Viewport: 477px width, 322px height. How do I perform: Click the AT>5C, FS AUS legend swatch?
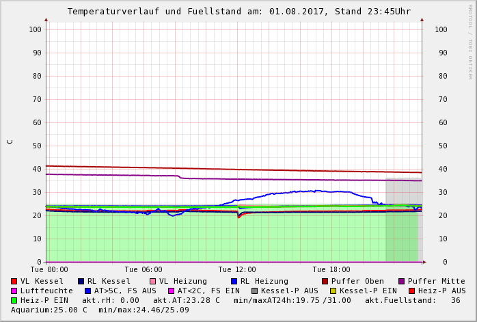click(x=87, y=291)
